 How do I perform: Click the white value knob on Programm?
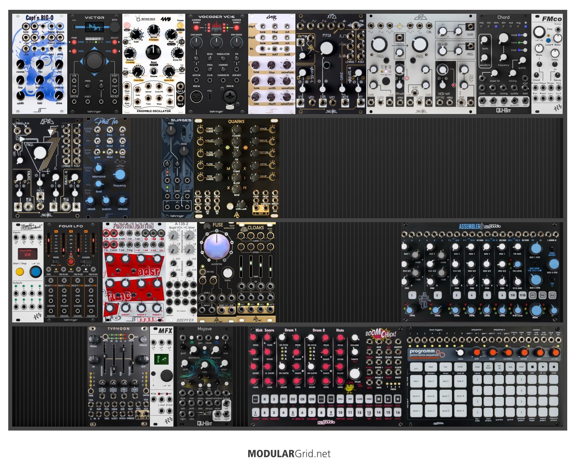pos(460,352)
